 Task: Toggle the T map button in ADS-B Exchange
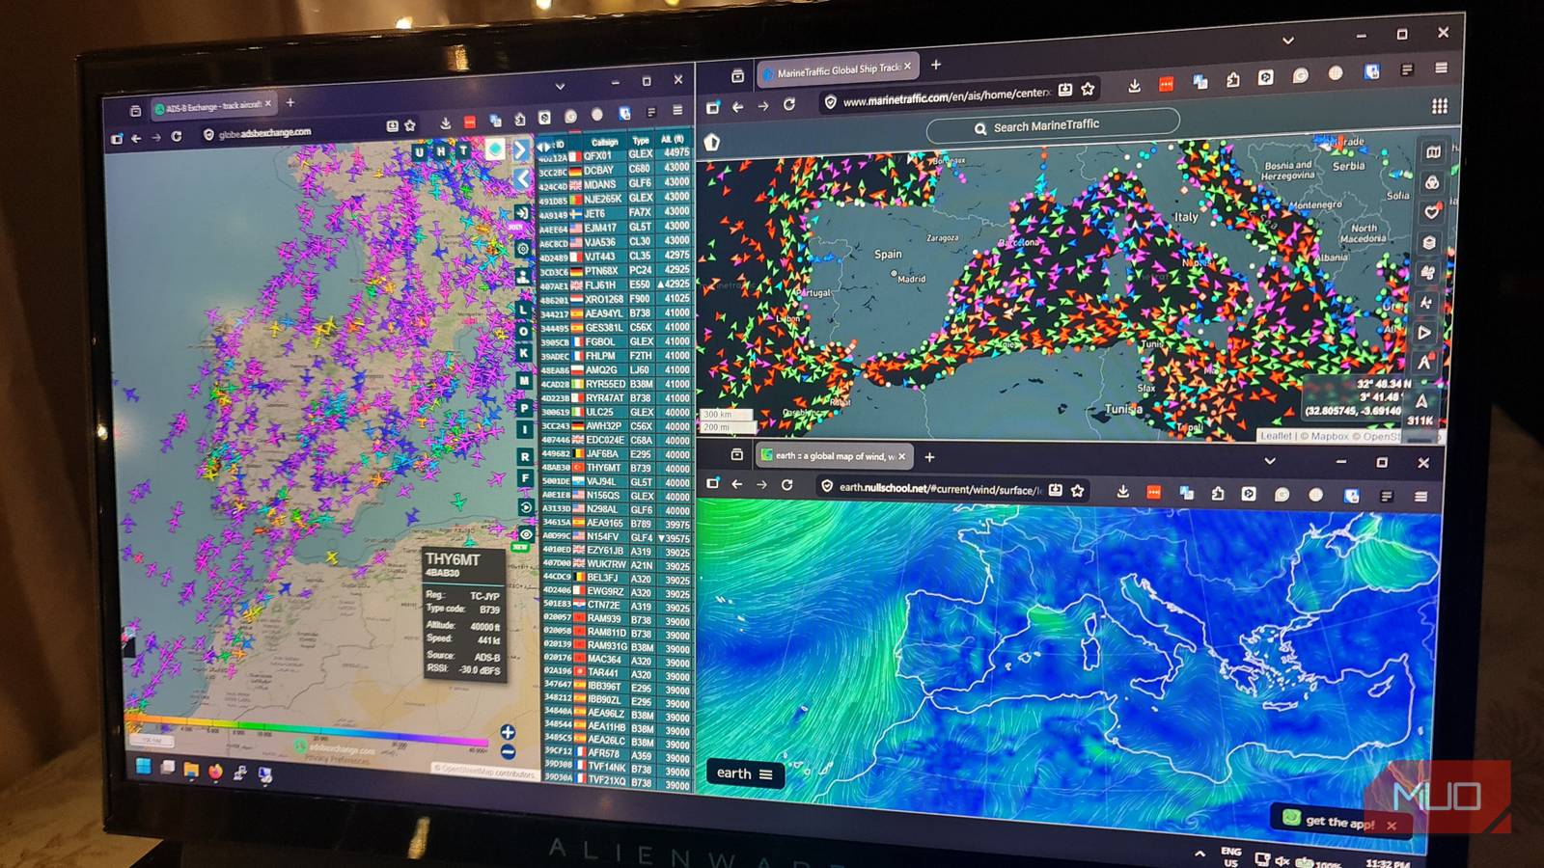coord(463,150)
